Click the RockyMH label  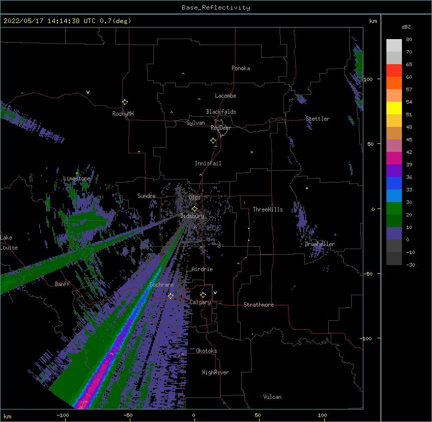pos(123,114)
